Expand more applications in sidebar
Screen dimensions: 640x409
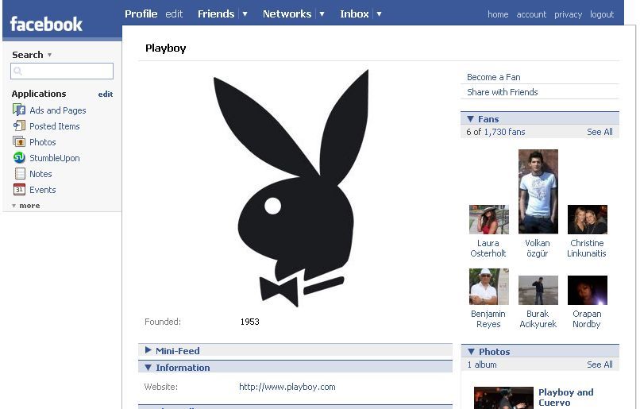26,206
